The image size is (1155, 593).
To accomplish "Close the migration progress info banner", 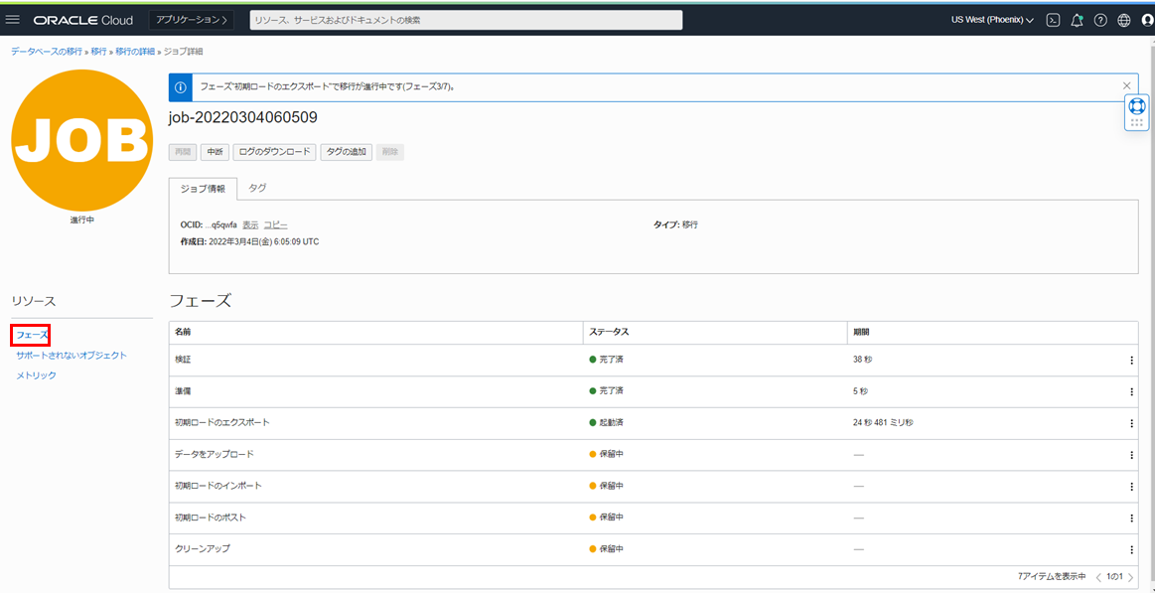I will tap(1126, 86).
